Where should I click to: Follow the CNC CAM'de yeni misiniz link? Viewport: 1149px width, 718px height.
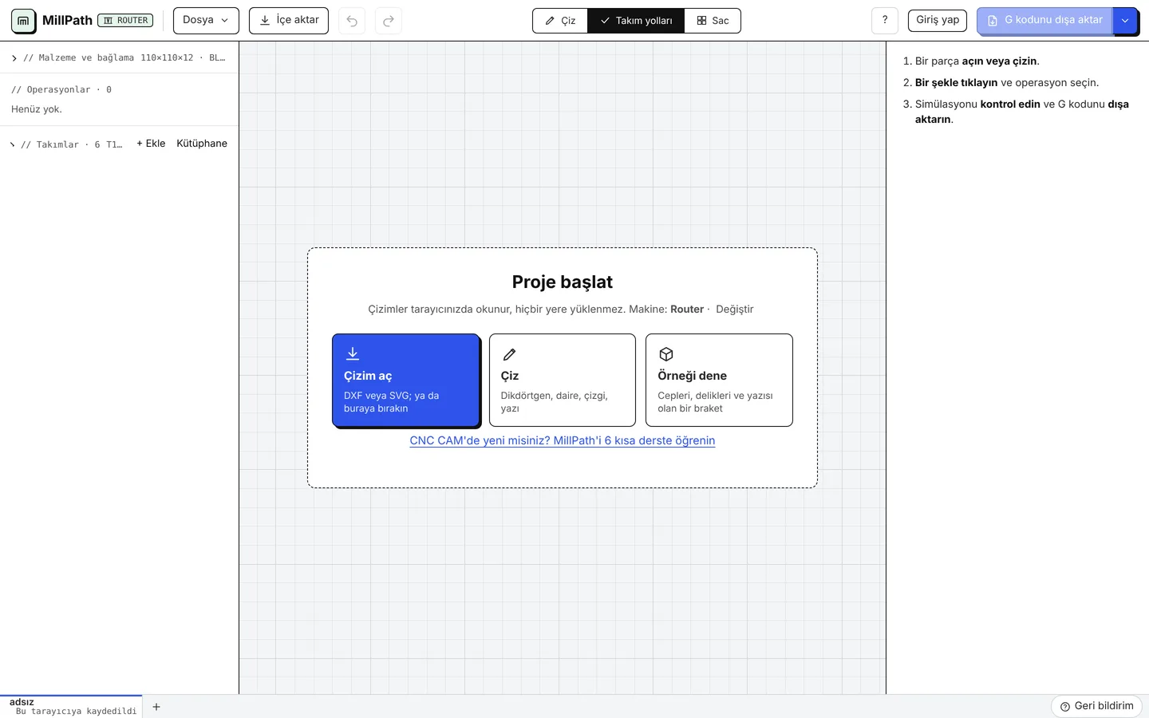point(563,440)
